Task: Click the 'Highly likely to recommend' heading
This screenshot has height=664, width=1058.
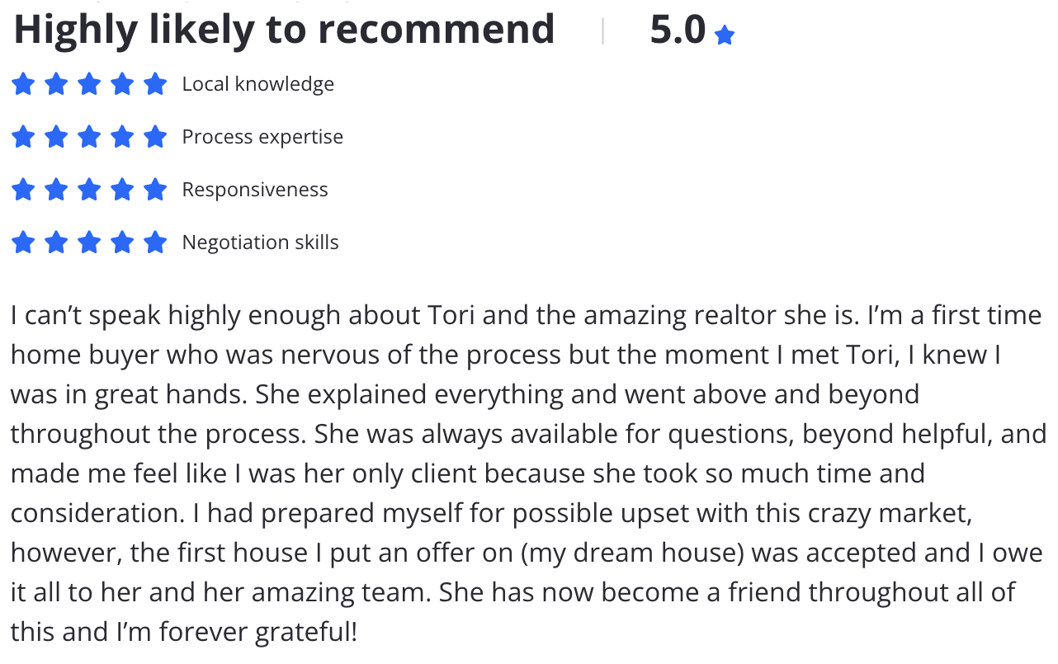Action: tap(284, 31)
